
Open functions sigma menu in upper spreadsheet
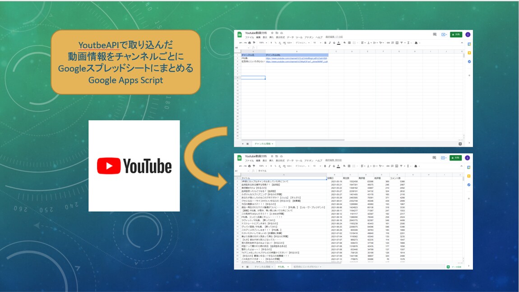click(x=408, y=43)
